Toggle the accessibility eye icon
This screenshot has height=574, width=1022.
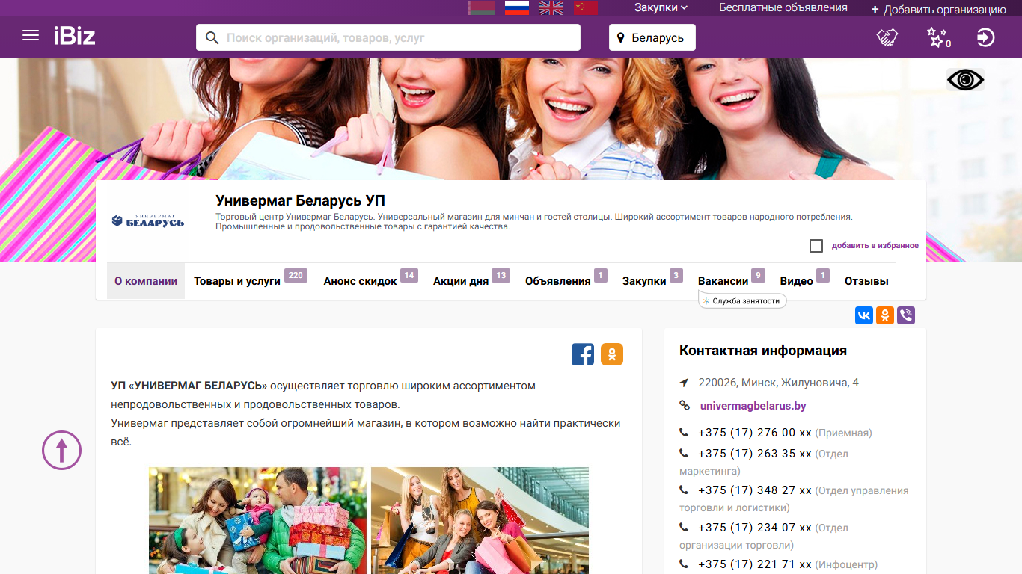coord(965,79)
